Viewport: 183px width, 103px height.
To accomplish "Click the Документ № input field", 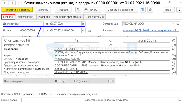I will [32, 24].
